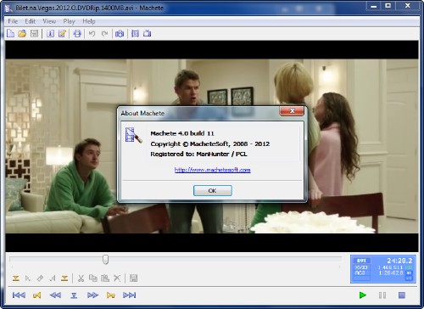This screenshot has width=424, height=309.
Task: Click the delete selection X icon
Action: pos(117,278)
